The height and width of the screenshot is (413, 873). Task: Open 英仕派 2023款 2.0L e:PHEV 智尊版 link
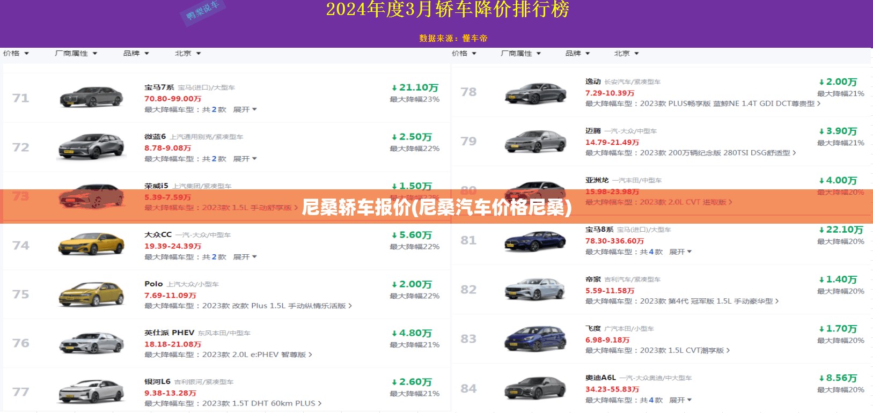point(257,355)
